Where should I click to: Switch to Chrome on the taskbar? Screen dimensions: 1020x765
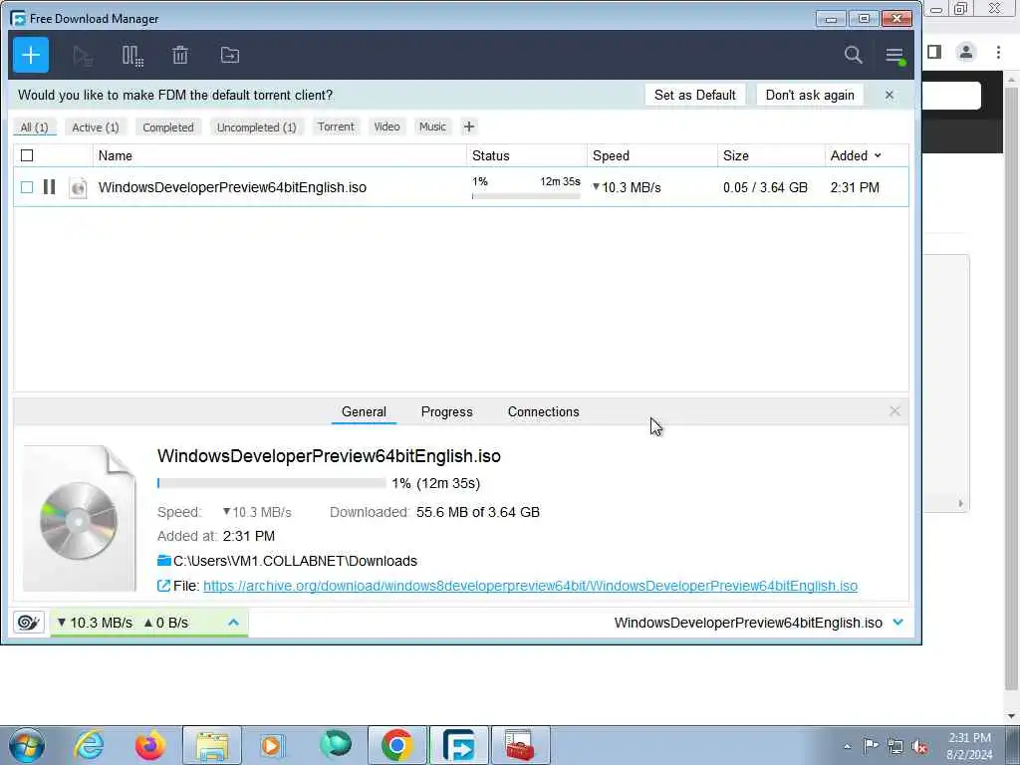click(x=397, y=745)
